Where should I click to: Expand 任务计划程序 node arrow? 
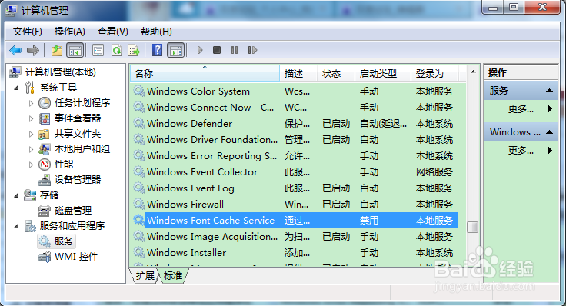(31, 103)
